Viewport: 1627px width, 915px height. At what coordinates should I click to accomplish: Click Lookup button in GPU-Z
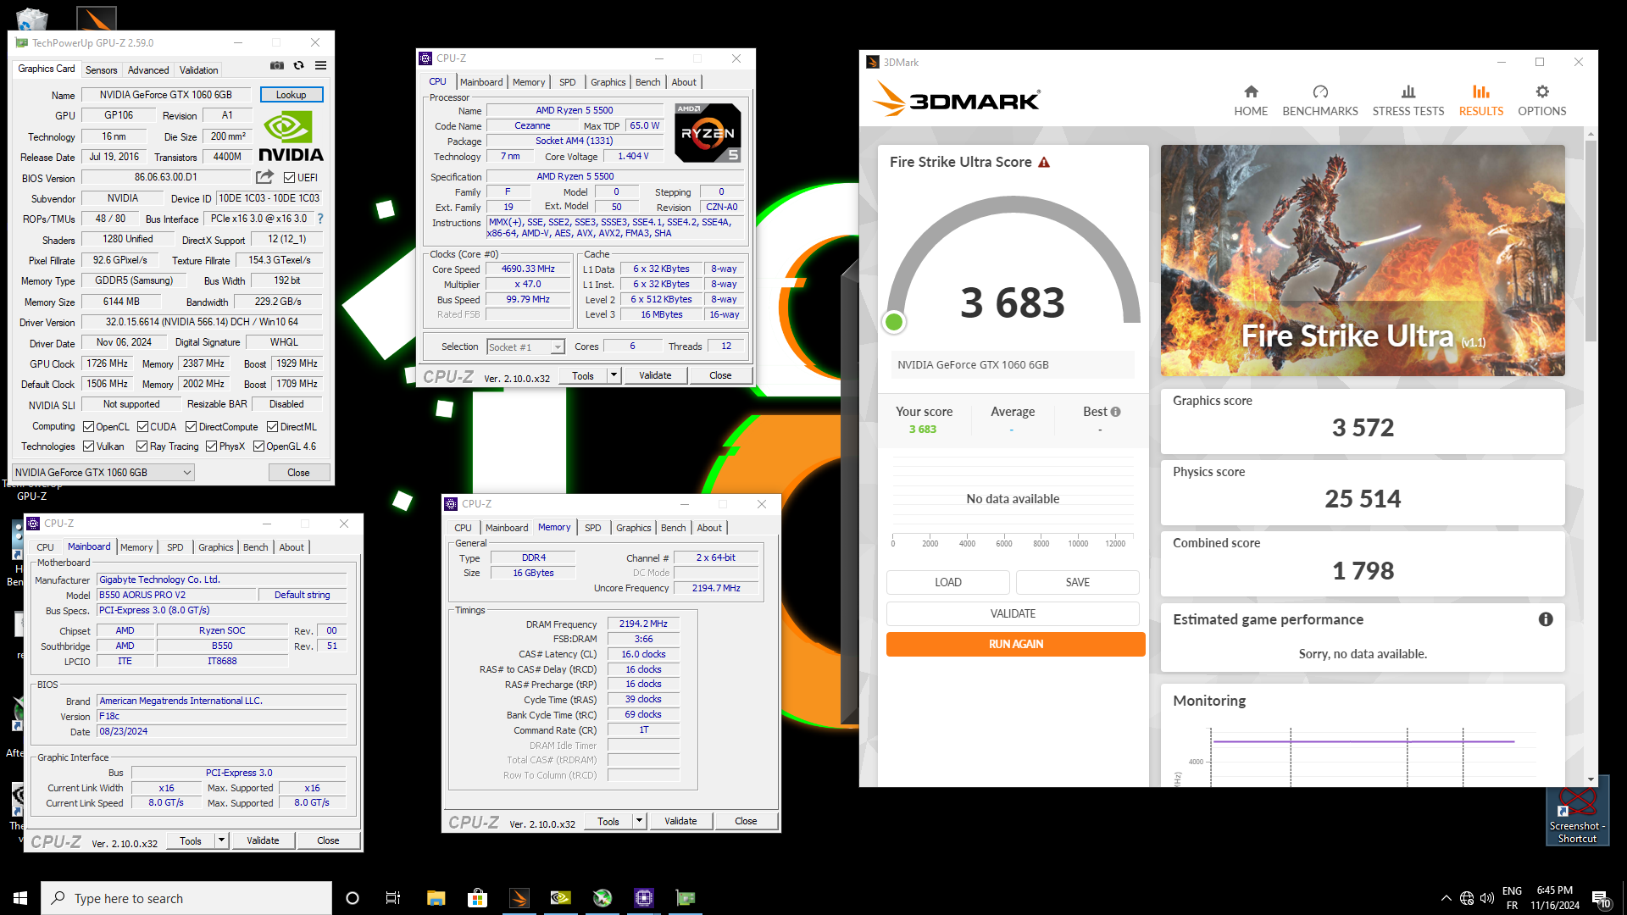click(x=292, y=95)
